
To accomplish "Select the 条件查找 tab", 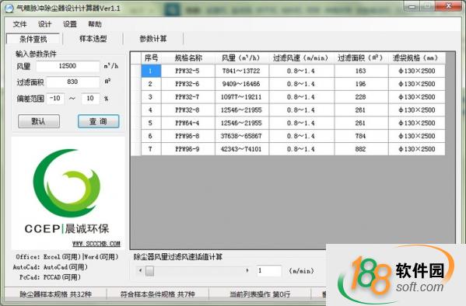I will pos(33,39).
